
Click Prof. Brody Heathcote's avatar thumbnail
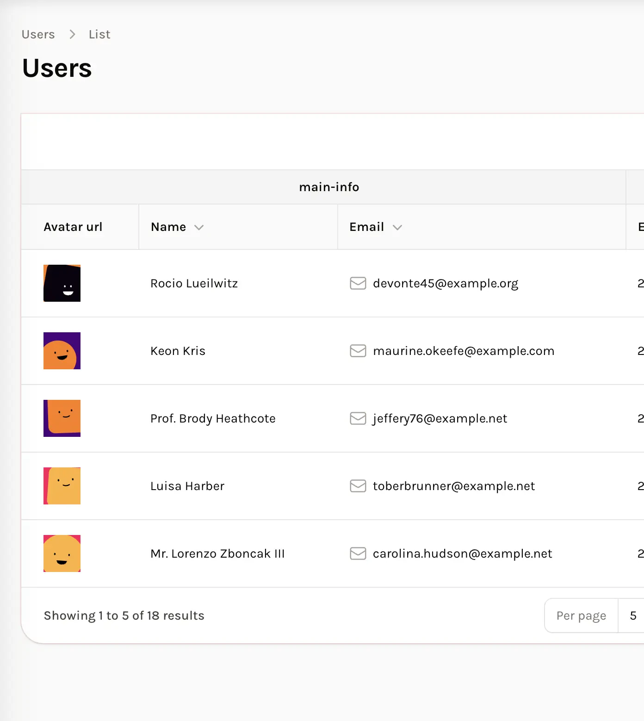coord(62,418)
